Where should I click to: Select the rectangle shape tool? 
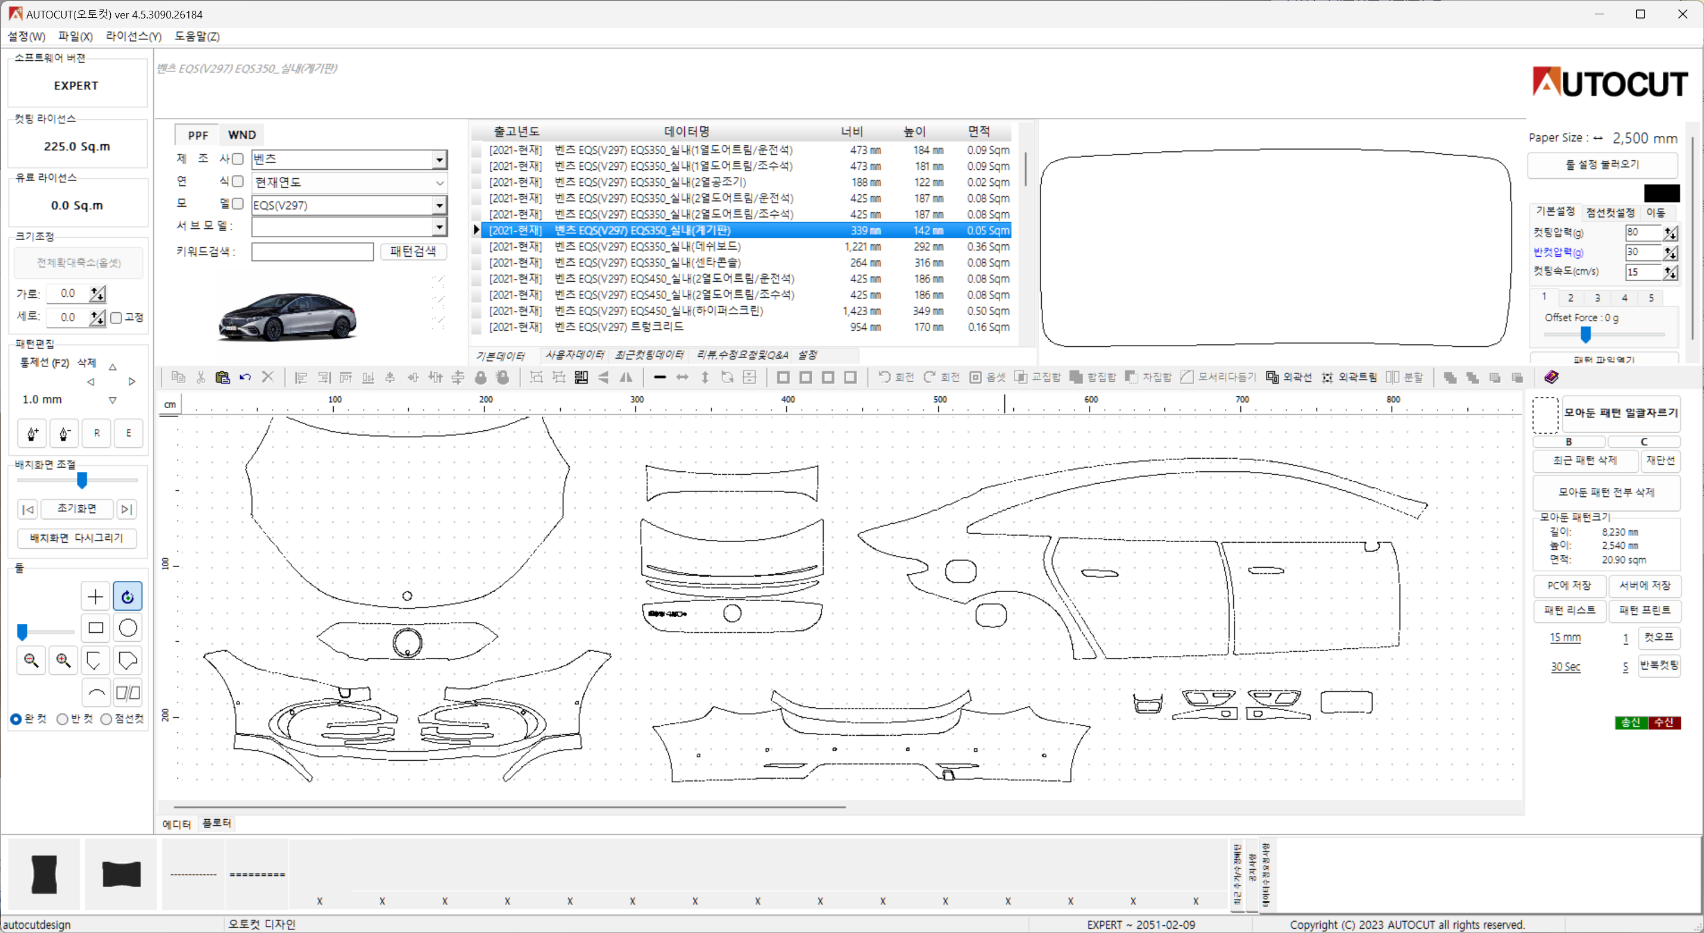[x=95, y=627]
